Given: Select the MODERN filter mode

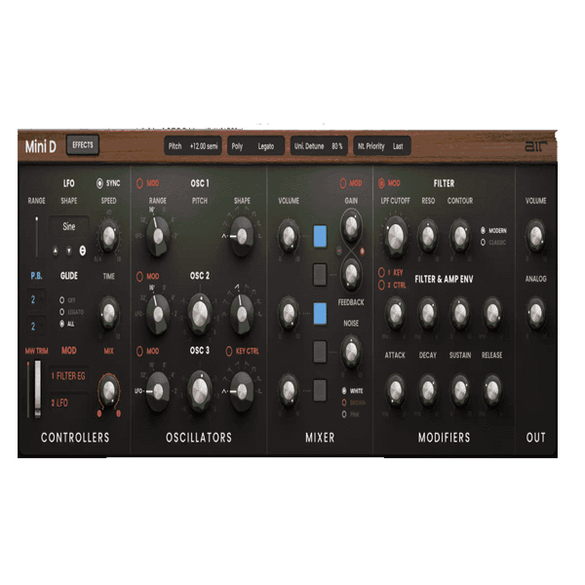Looking at the screenshot, I should (x=483, y=230).
